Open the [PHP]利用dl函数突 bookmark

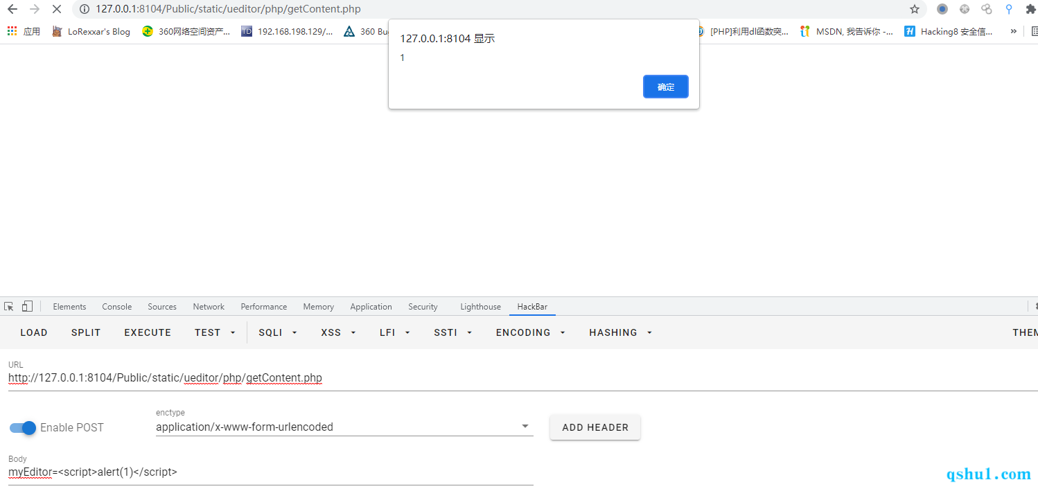click(743, 31)
